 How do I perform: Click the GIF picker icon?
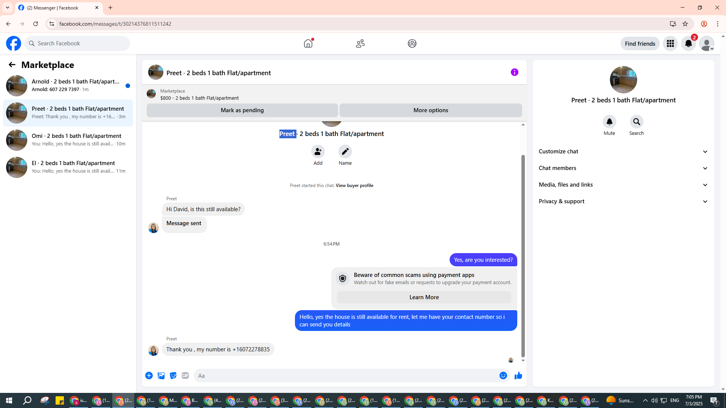(185, 376)
